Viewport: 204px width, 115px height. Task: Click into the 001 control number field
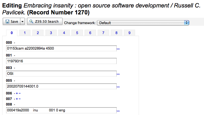pyautogui.click(x=61, y=61)
